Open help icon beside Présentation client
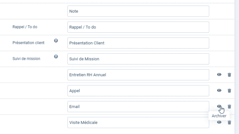 (56, 41)
